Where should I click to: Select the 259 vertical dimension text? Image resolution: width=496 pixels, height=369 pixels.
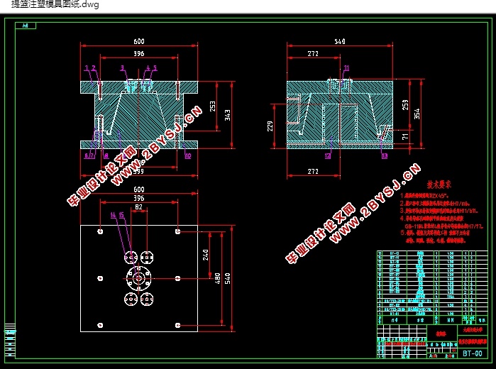(x=405, y=105)
